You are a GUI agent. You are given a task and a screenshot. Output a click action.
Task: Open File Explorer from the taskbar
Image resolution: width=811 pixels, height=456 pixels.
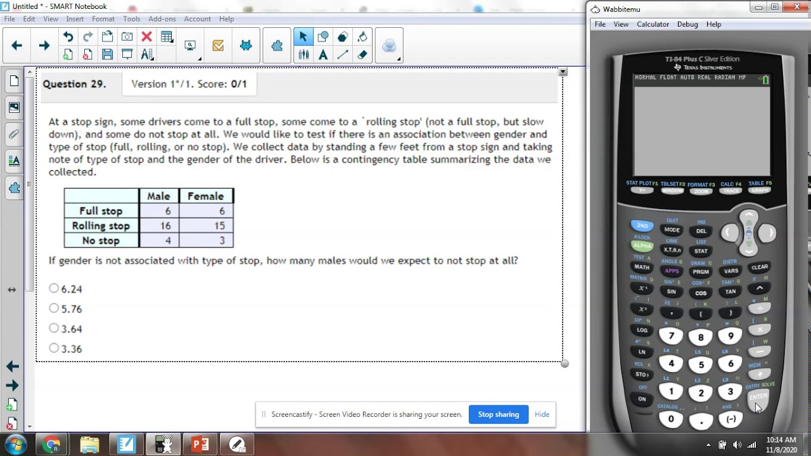(89, 445)
